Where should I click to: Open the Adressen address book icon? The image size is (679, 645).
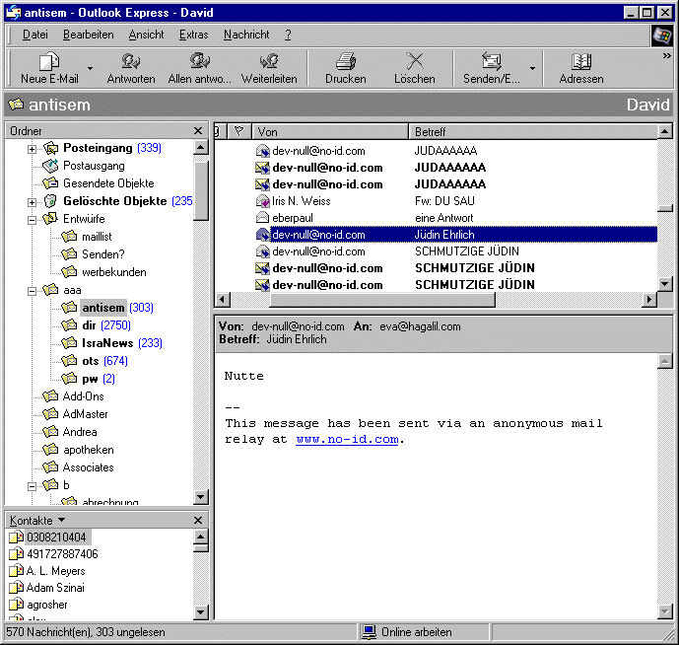[580, 61]
